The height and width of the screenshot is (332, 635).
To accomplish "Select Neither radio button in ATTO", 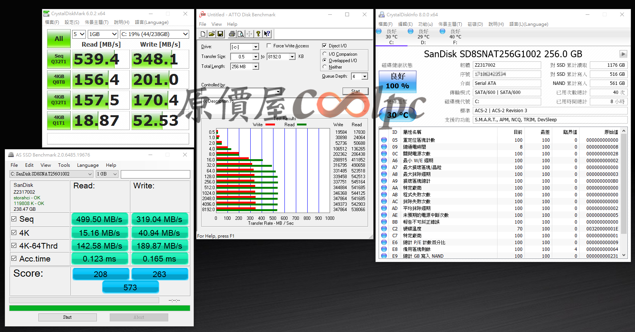I will click(x=325, y=67).
